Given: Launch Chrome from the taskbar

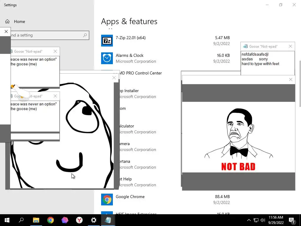Looking at the screenshot, I should [51, 220].
